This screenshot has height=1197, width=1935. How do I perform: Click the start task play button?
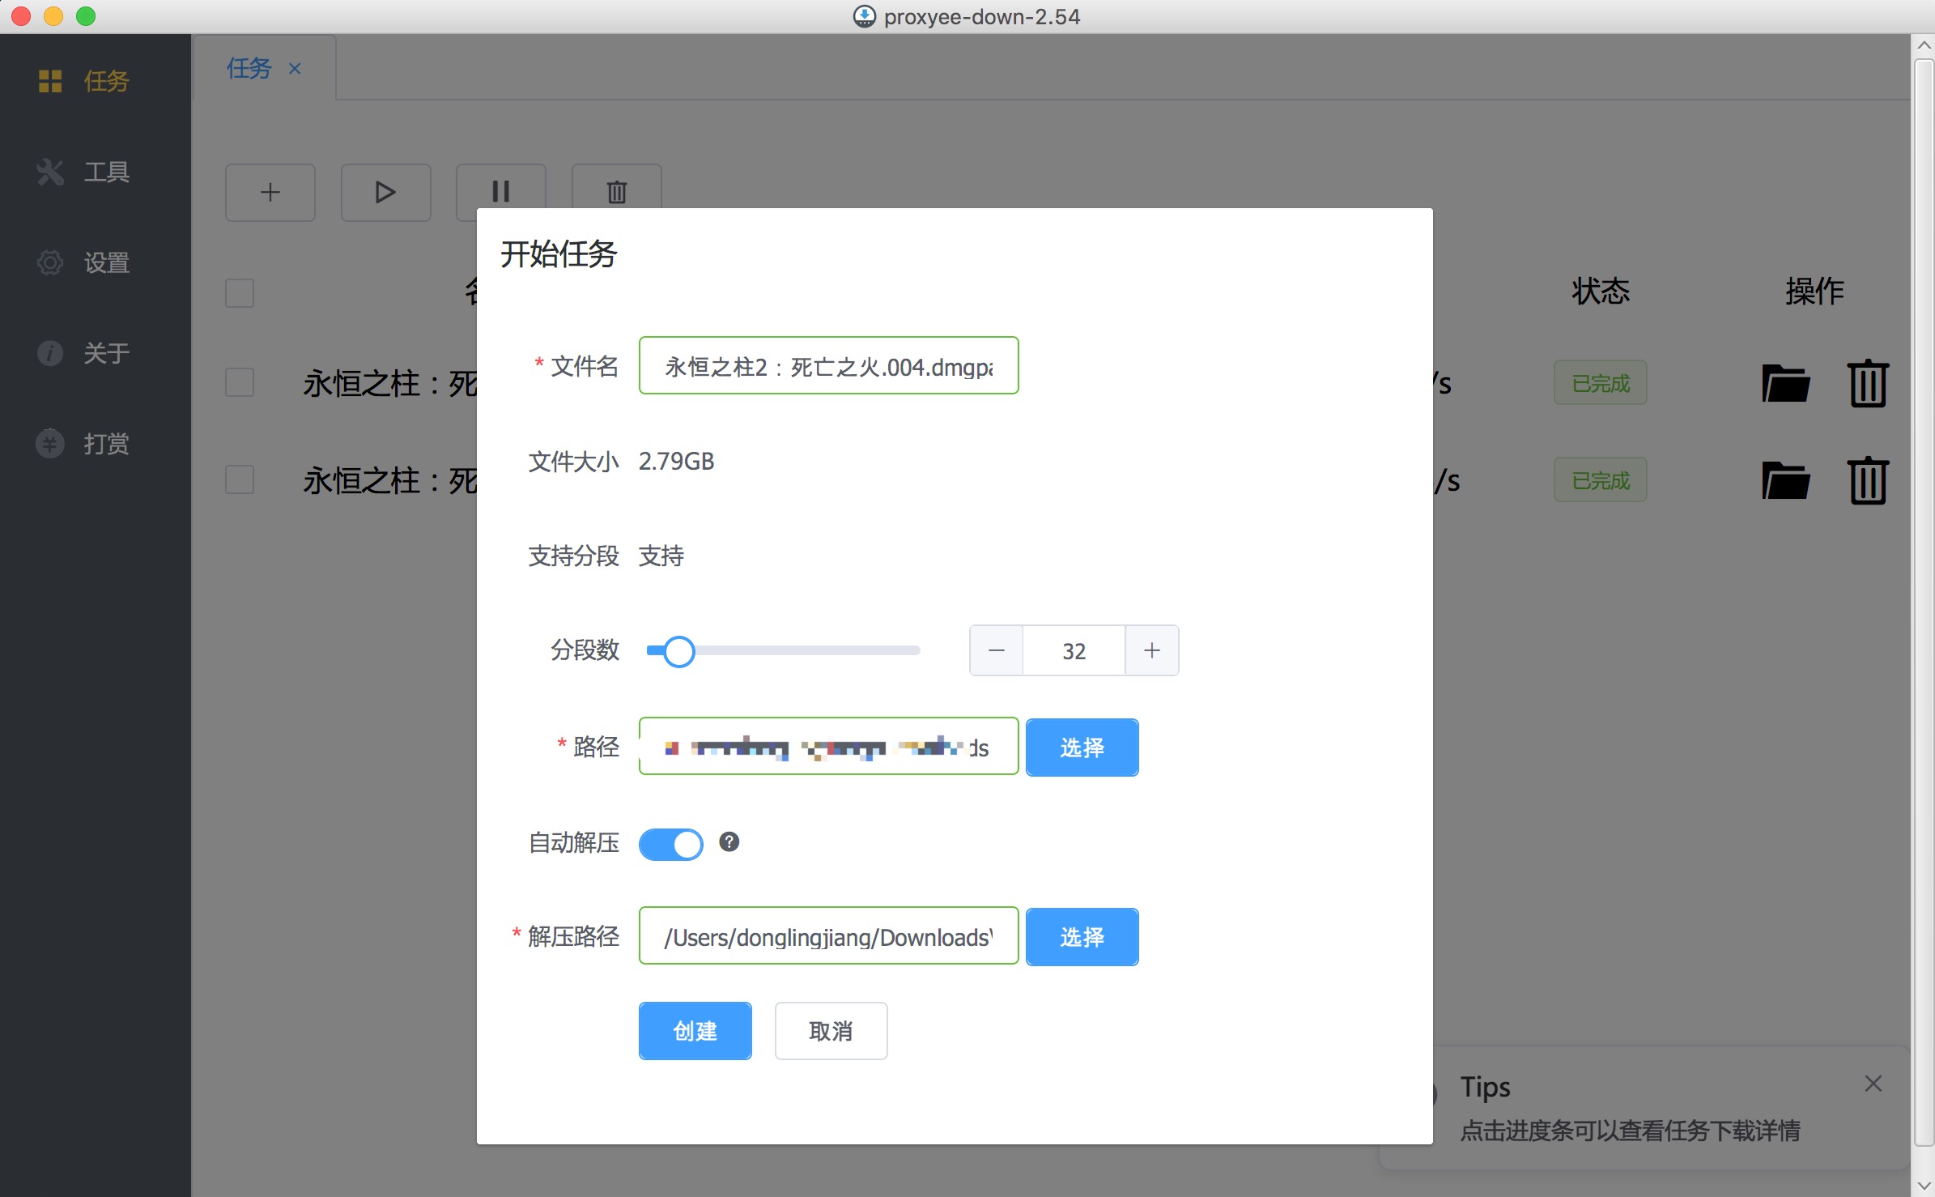385,192
